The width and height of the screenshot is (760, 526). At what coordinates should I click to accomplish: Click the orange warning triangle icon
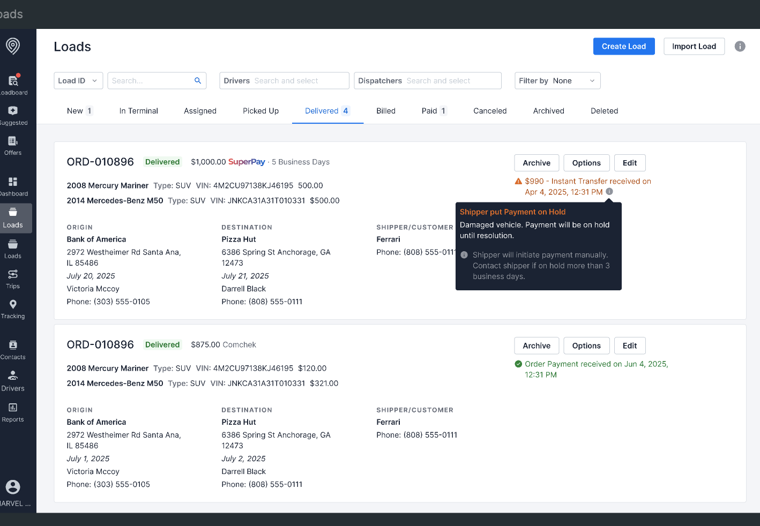(518, 181)
